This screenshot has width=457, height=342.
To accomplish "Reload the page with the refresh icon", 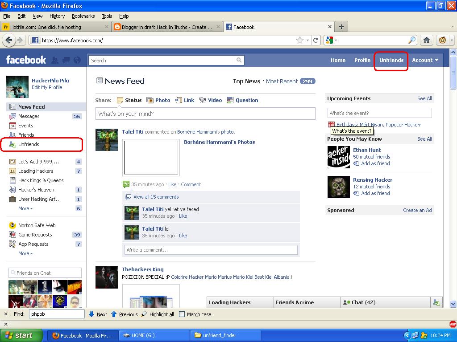I will (316, 40).
